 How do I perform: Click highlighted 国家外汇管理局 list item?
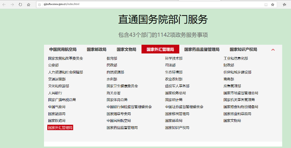pos(60,128)
